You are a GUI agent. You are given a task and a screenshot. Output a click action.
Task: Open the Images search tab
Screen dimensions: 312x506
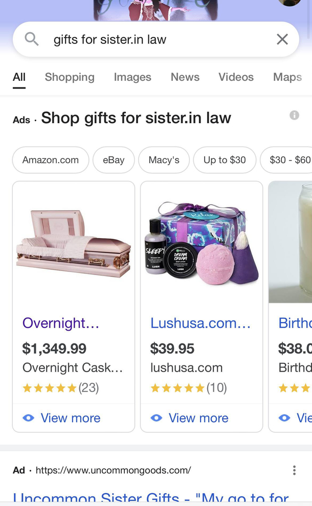coord(132,77)
